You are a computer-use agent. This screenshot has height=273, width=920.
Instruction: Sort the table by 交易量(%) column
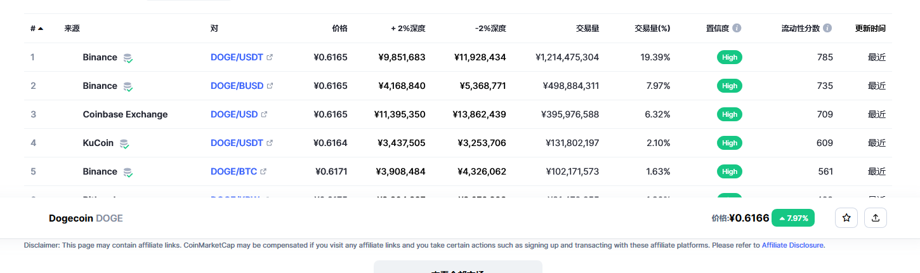click(x=652, y=29)
